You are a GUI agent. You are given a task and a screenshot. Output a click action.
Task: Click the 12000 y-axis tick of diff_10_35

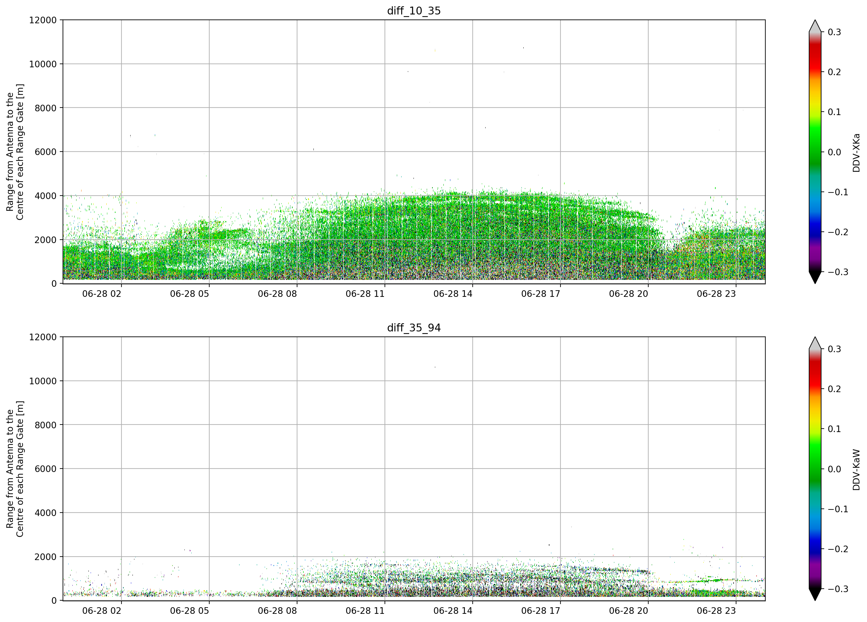[x=43, y=20]
